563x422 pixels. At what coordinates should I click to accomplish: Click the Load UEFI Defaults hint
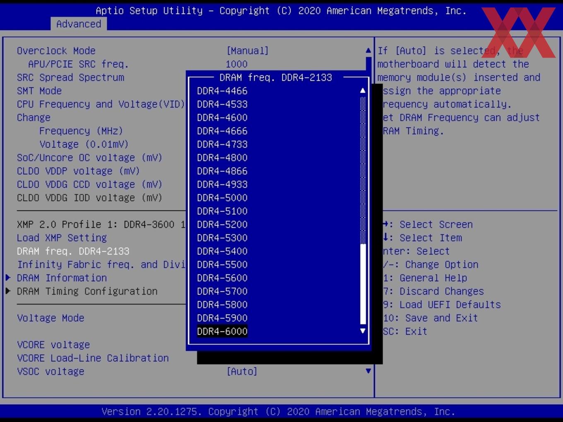442,305
